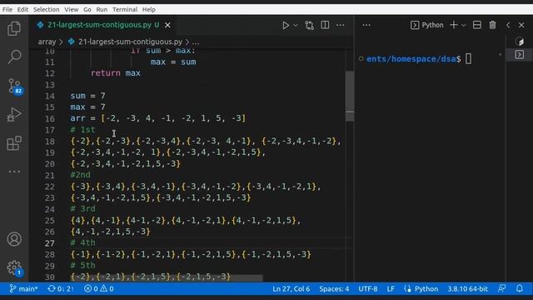Select first terminal instance in side list
This screenshot has height=300, width=533.
(x=520, y=42)
